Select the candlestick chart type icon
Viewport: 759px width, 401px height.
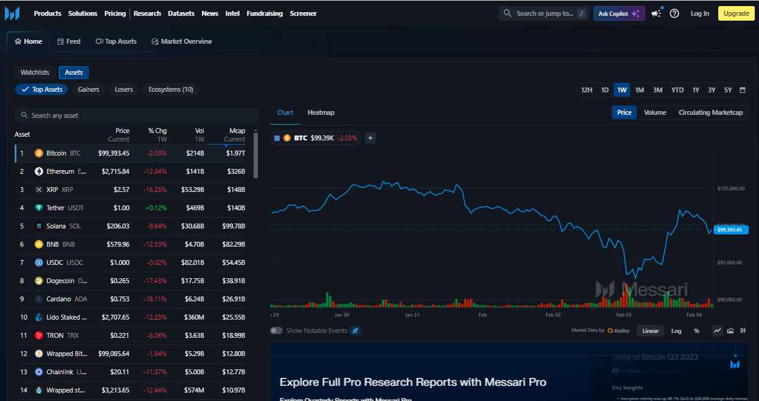pos(743,331)
